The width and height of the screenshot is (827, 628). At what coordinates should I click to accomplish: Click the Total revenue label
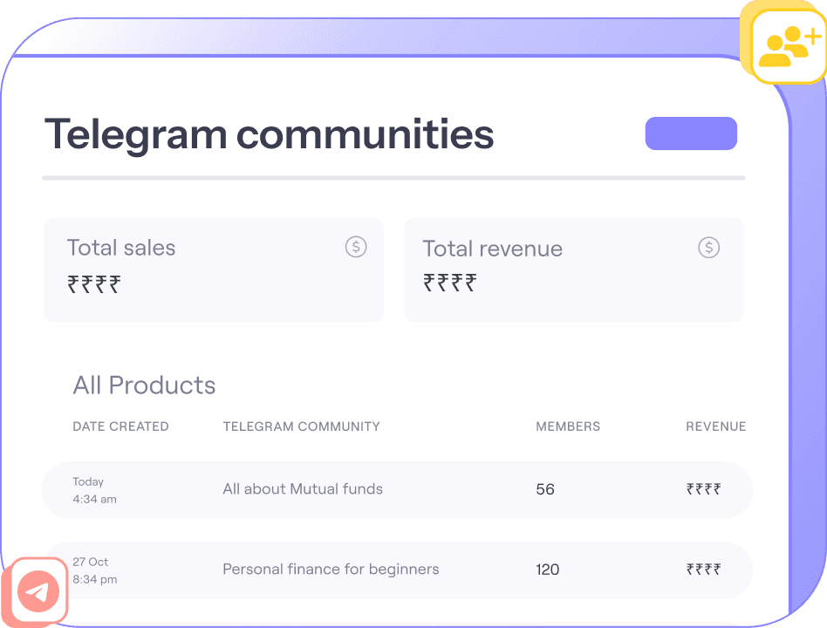click(x=492, y=249)
